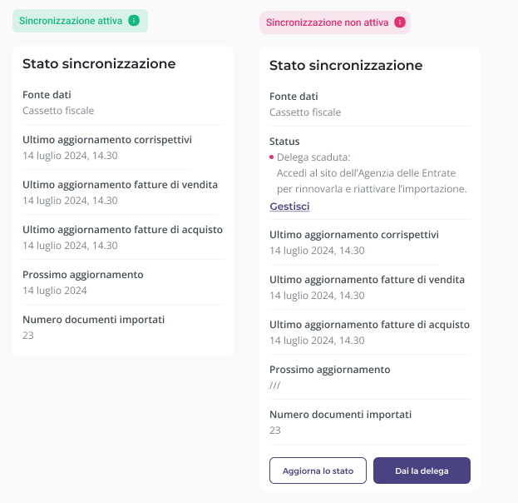Click "Cassetto fiscale" in the active-sync card

click(x=58, y=110)
